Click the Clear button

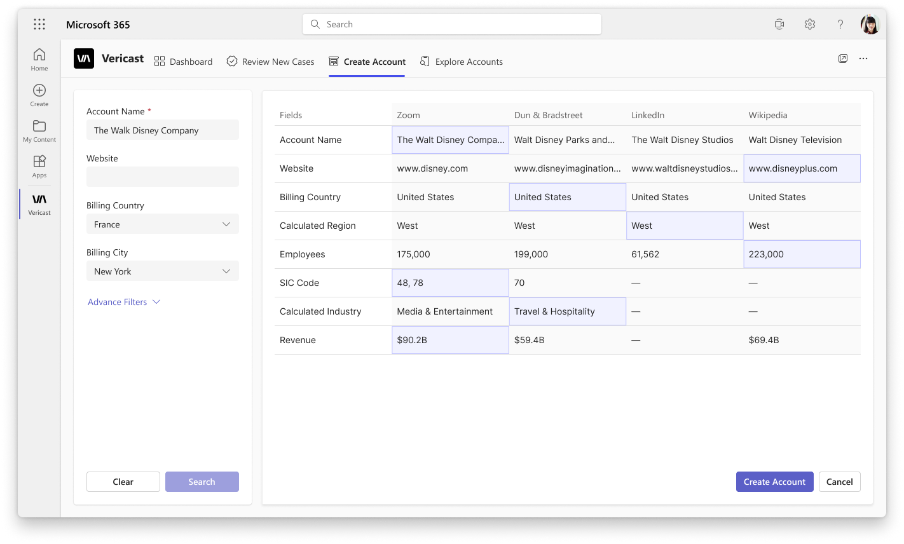pyautogui.click(x=123, y=482)
